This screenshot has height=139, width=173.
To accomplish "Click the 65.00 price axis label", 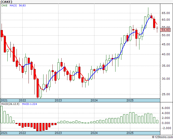I will tap(166, 13).
